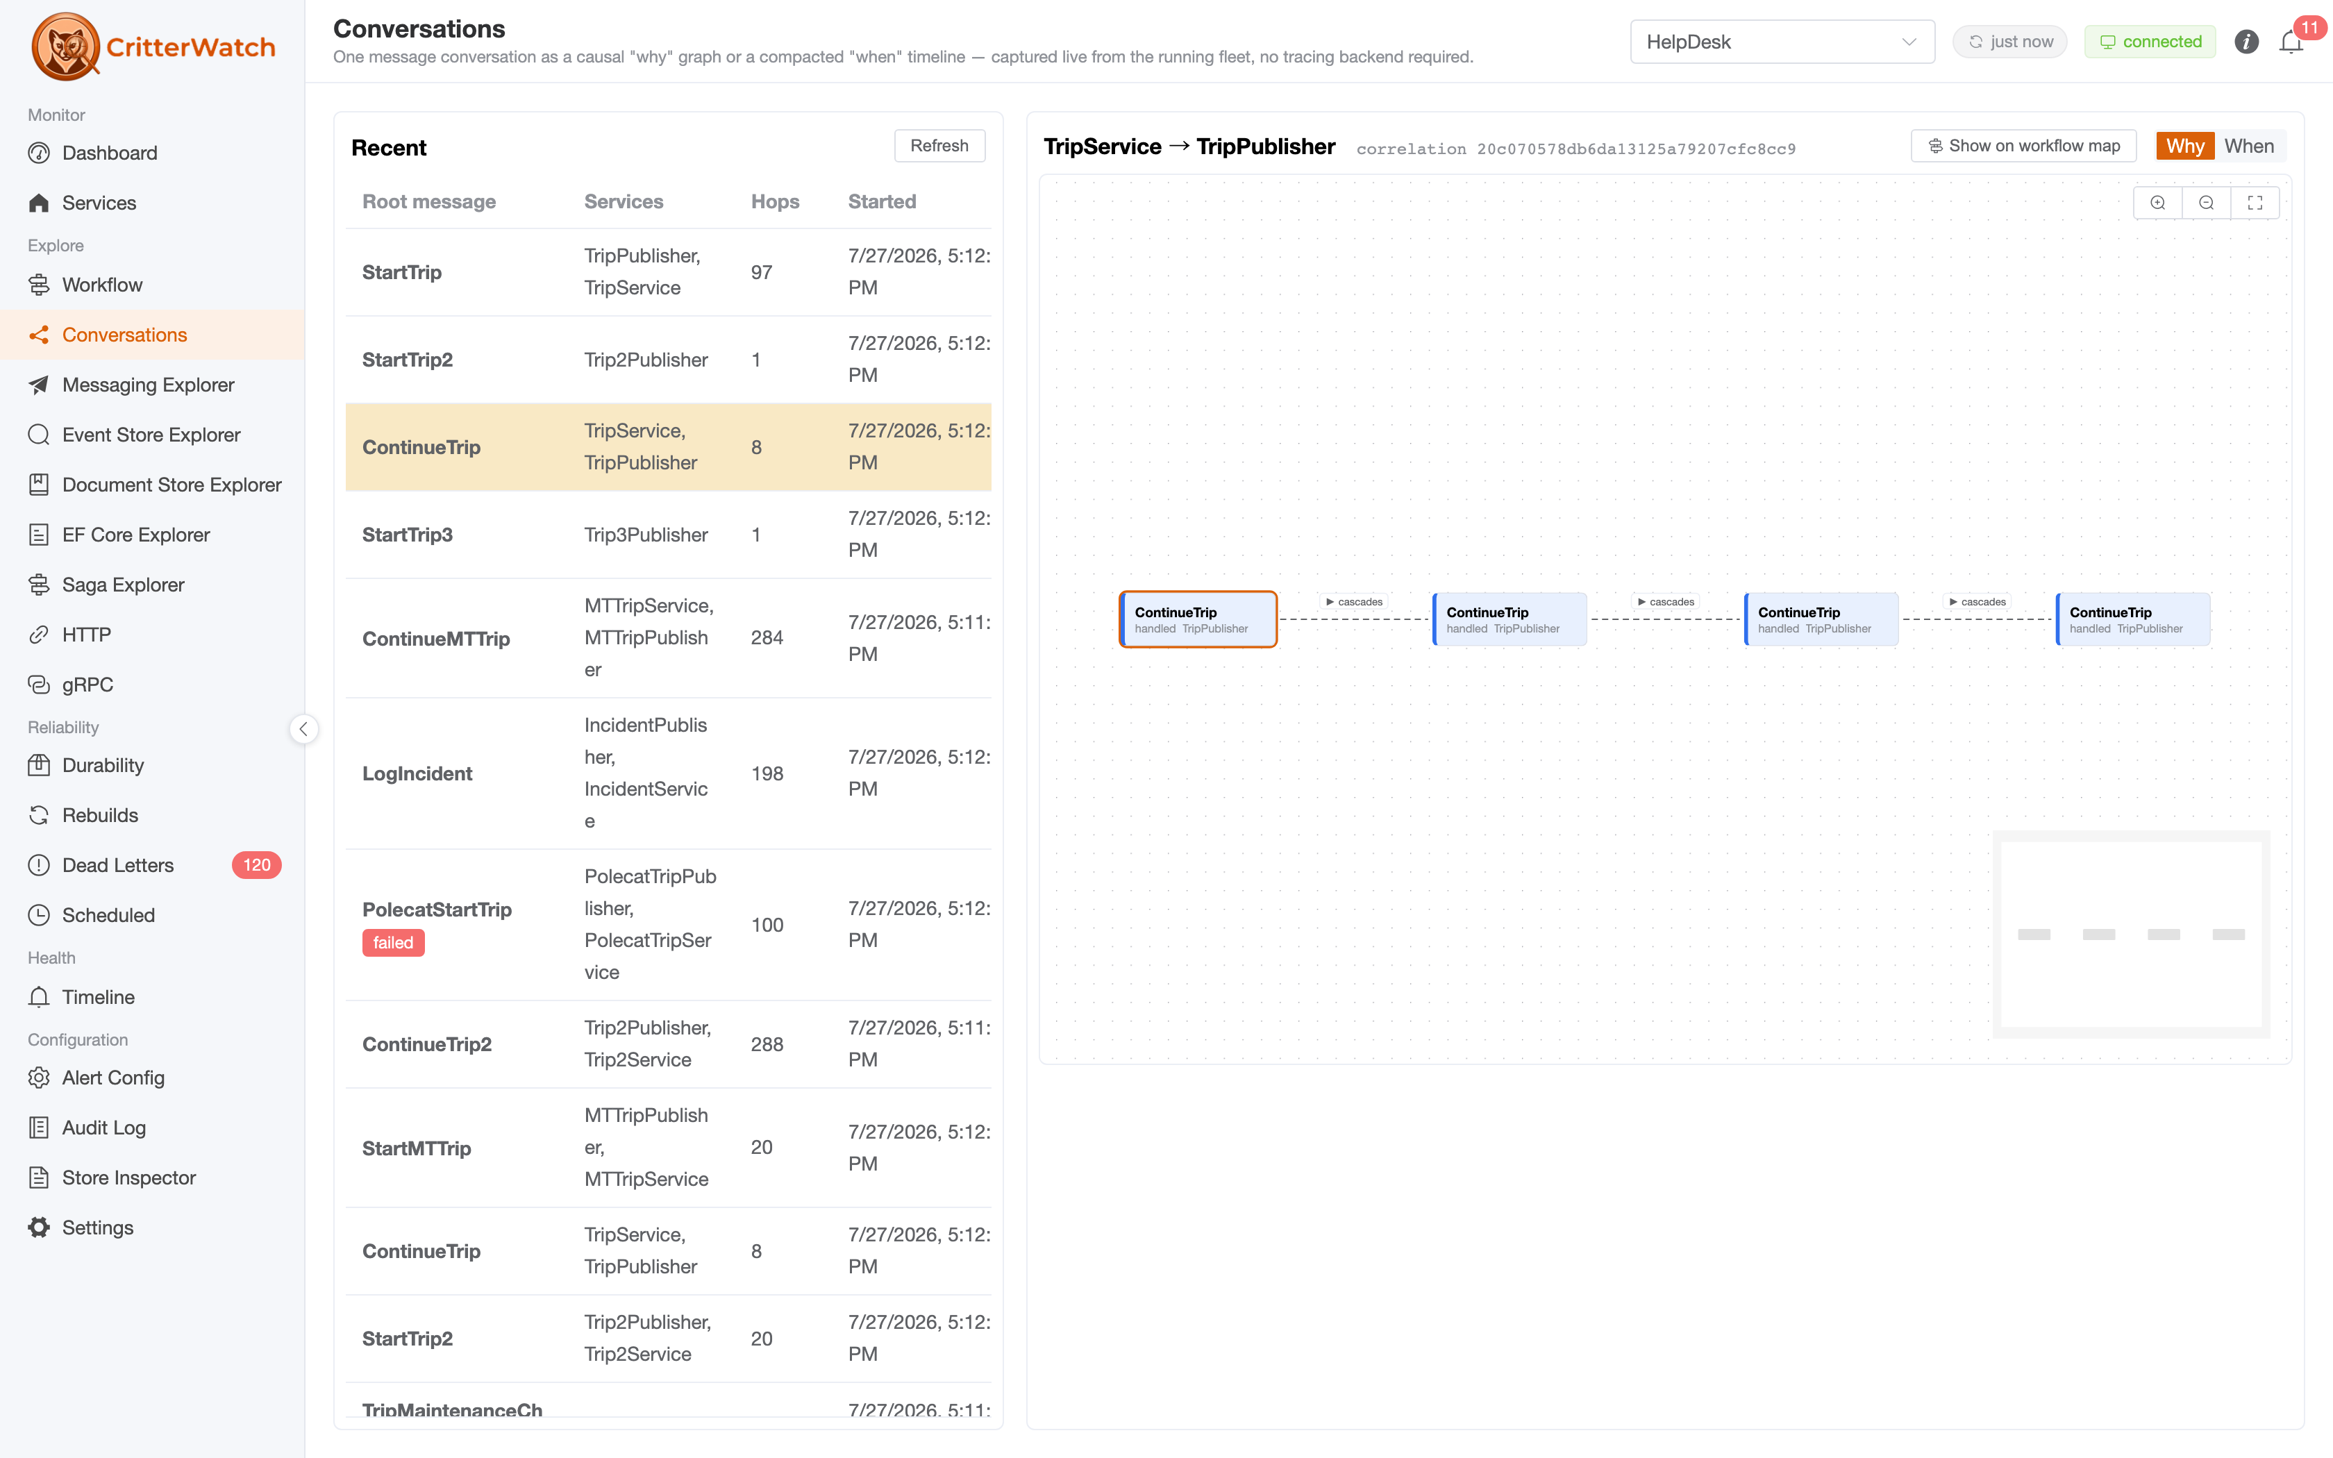Select the StartTrip2 row with Trip2Publisher only
2333x1458 pixels.
click(668, 360)
